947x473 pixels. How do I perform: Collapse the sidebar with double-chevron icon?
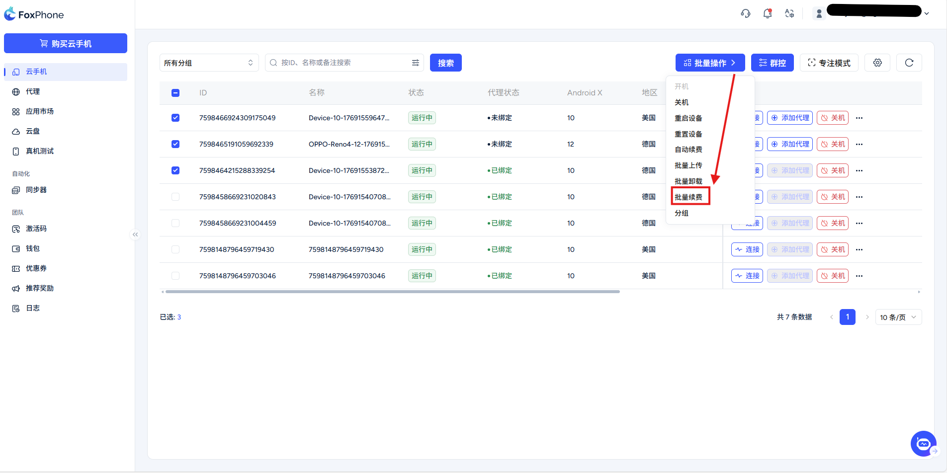tap(135, 235)
